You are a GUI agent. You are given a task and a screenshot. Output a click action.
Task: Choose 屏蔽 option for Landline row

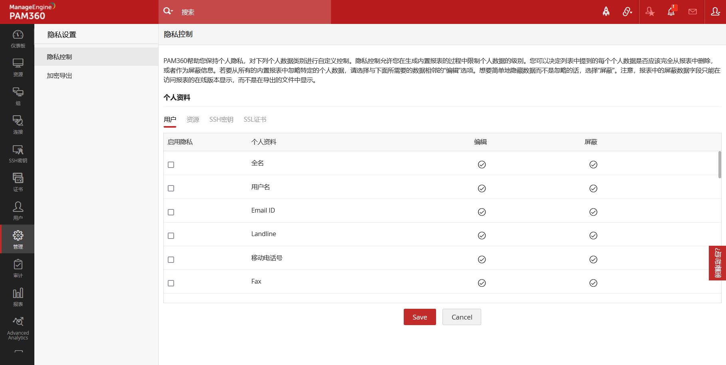[593, 236]
